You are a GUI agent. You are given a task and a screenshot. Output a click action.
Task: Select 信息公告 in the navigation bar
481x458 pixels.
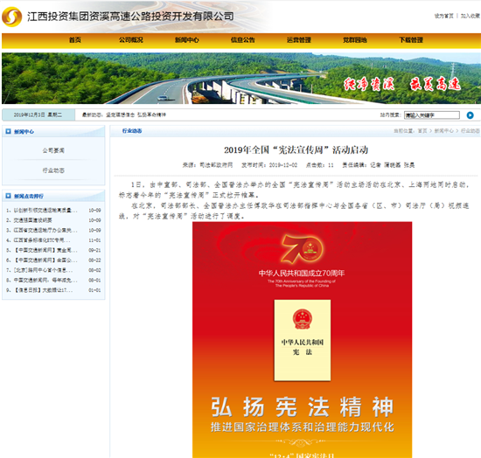tap(242, 40)
